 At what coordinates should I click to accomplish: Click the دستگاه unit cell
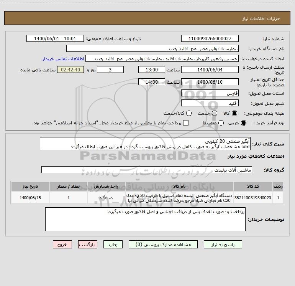click(106, 198)
